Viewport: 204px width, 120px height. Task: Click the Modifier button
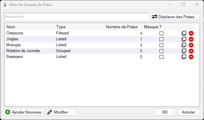click(x=61, y=112)
